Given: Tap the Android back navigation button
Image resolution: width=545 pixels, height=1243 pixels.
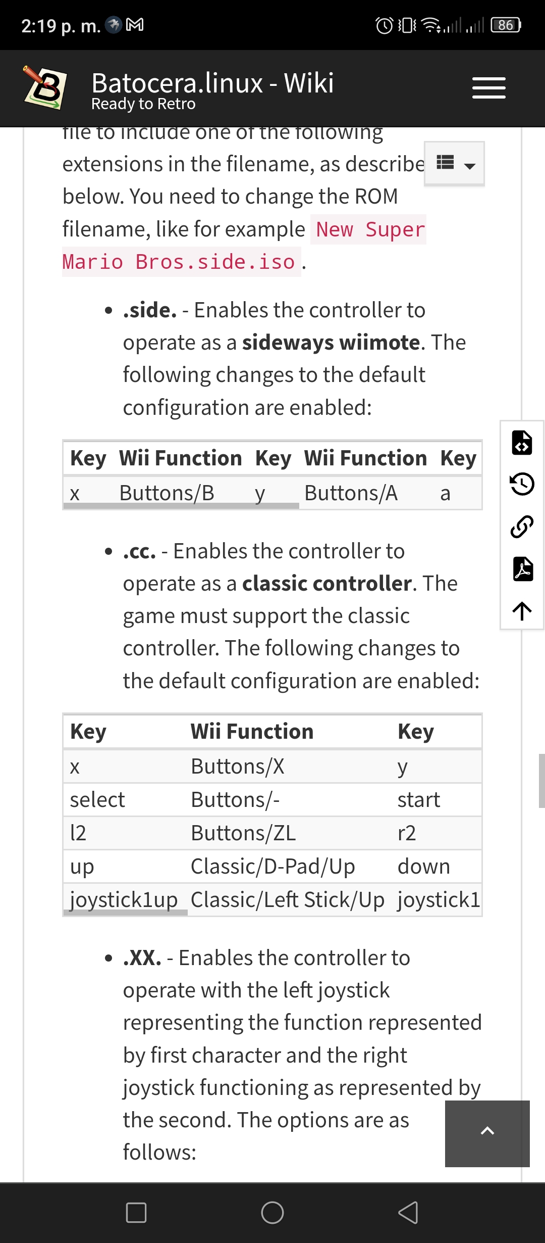Looking at the screenshot, I should 408,1212.
